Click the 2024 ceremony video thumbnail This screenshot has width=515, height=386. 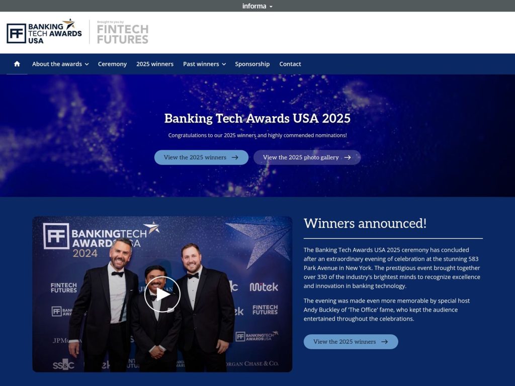point(162,294)
